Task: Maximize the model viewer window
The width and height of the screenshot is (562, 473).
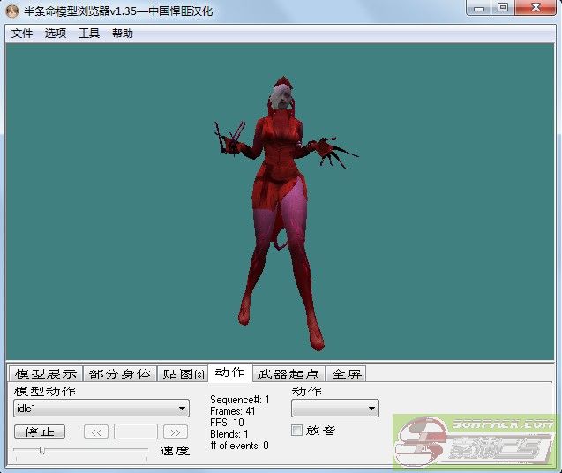Action: click(x=503, y=8)
